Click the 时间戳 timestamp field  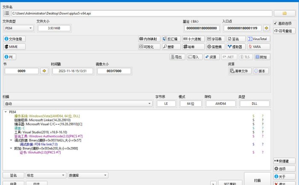point(73,71)
